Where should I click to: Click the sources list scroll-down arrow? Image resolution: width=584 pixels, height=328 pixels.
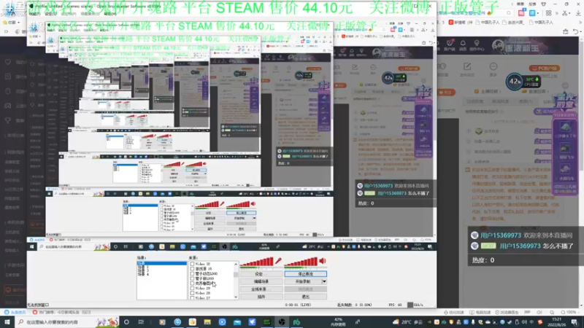[x=236, y=297]
